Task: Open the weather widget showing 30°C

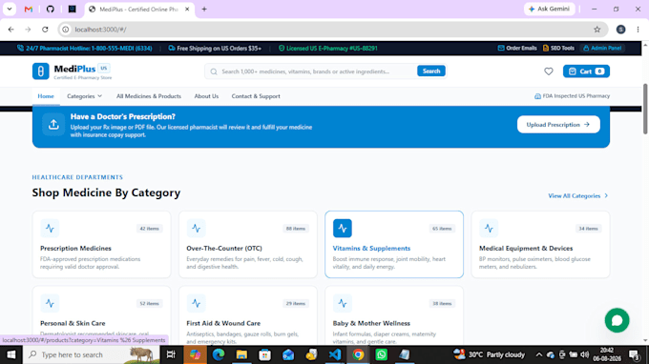Action: point(489,354)
